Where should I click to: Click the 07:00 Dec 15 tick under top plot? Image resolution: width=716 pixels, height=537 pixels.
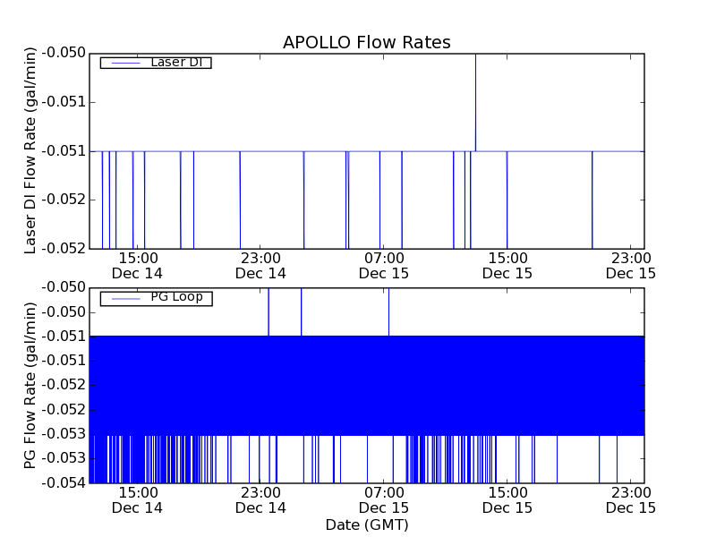pos(383,265)
